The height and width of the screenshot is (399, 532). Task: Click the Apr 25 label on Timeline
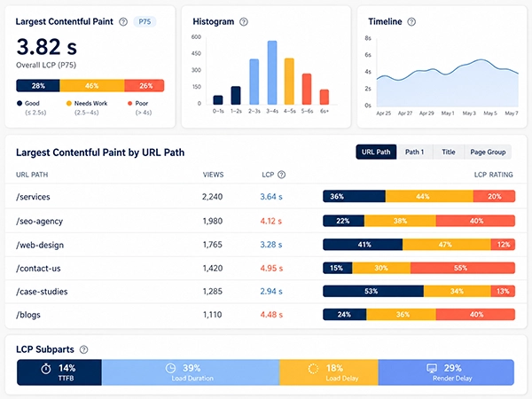[384, 113]
